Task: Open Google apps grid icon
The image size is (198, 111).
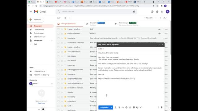Action: (162, 12)
